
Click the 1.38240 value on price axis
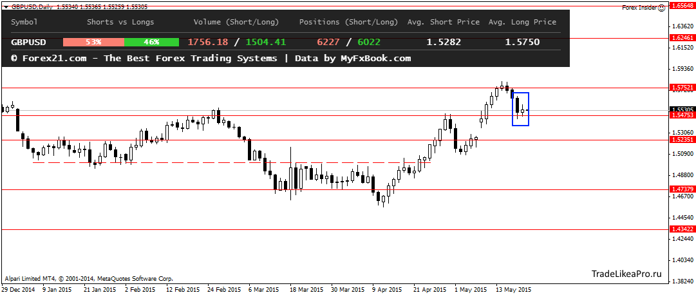click(x=682, y=281)
